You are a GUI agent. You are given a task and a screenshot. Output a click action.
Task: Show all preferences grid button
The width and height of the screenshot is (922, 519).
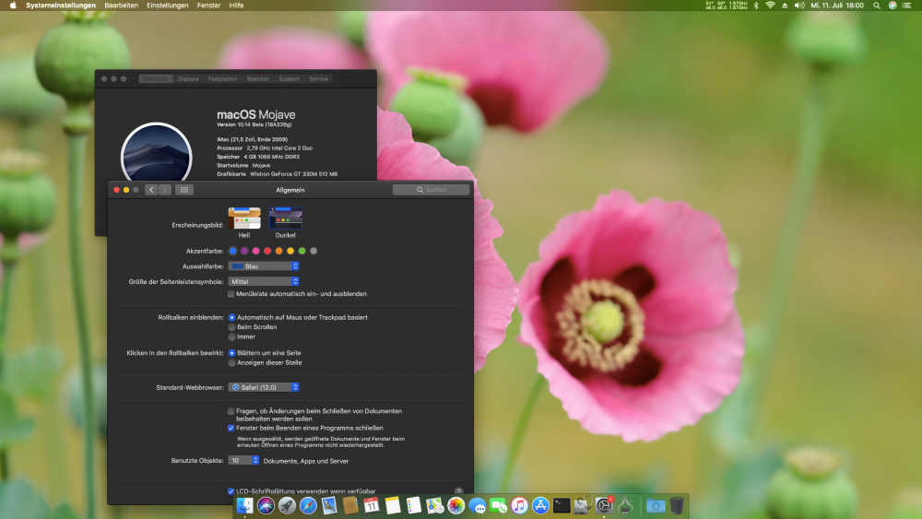coord(184,190)
